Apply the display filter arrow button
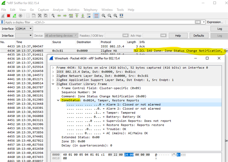Screen dimensions: 228x162 tap(198, 22)
